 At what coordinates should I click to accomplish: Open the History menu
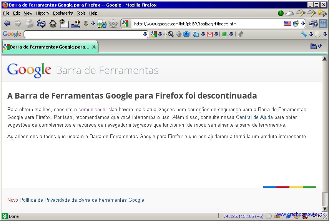[x=43, y=13]
